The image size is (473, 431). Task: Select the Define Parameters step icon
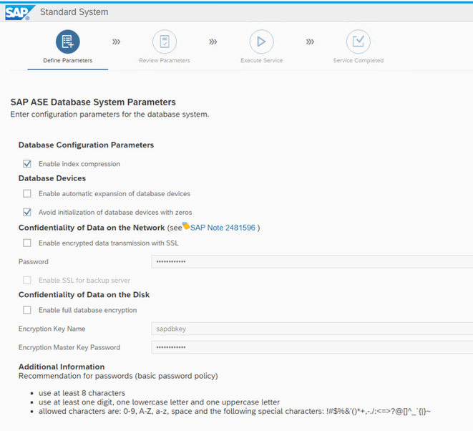(x=68, y=42)
